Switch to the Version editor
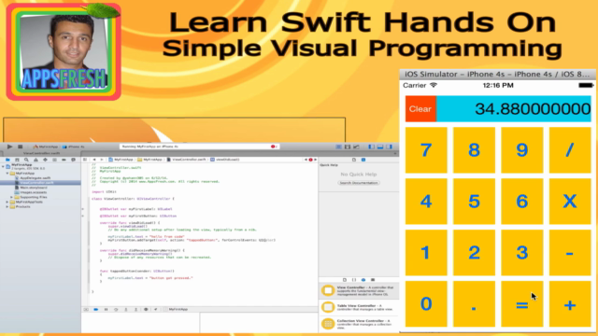 tap(356, 147)
